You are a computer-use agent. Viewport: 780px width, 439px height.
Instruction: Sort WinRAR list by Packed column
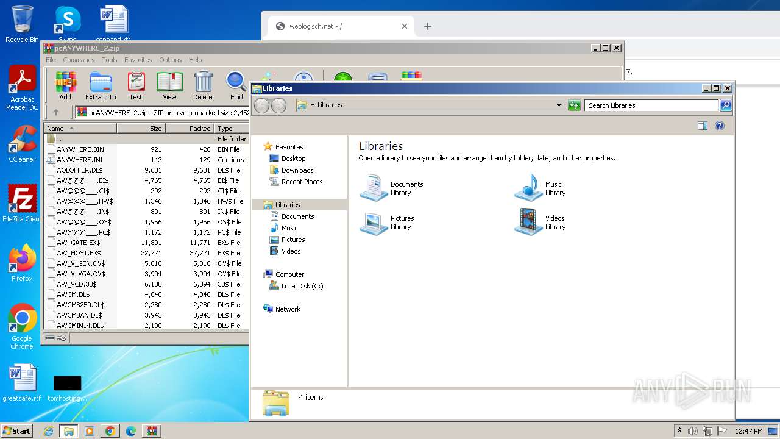(190, 129)
